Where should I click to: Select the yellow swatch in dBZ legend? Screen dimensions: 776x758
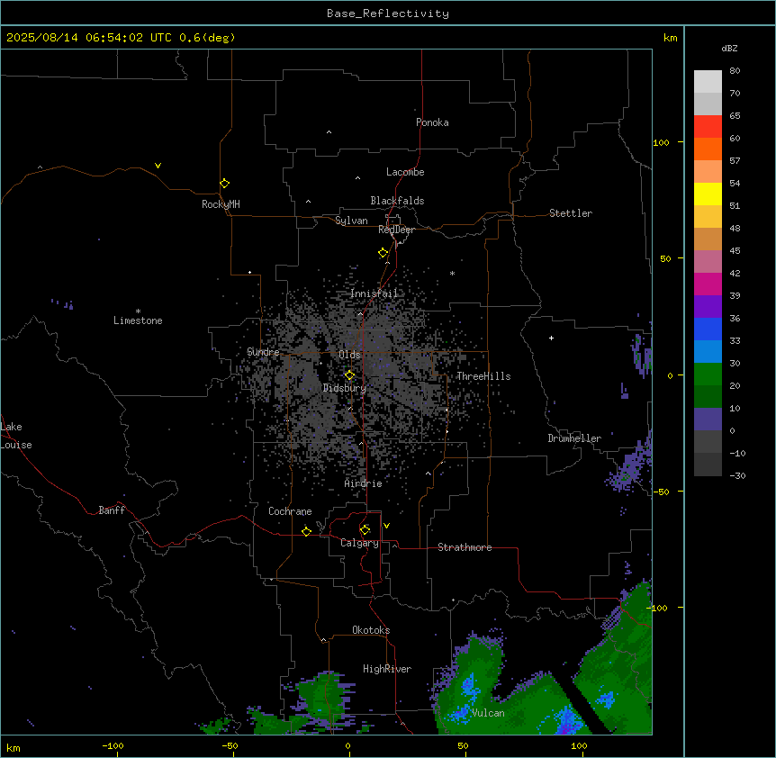[x=708, y=194]
